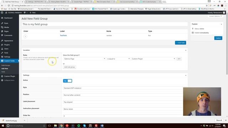Expand Screen Options
The height and width of the screenshot is (128, 228).
(x=215, y=16)
